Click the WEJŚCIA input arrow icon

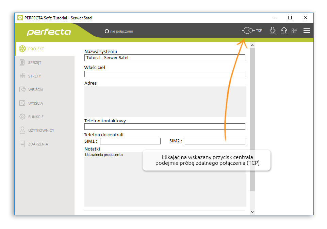(22, 89)
